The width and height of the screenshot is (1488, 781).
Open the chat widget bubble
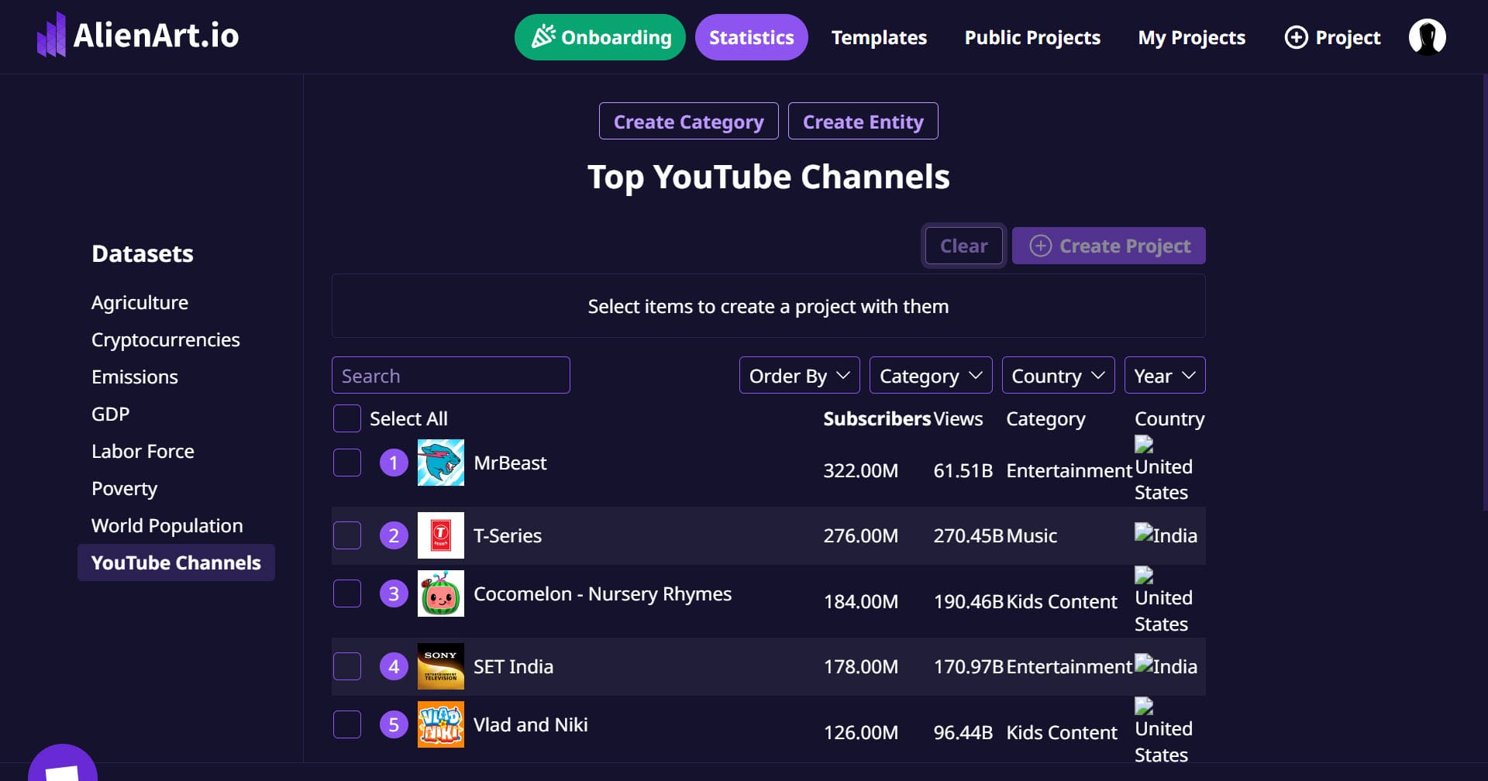[63, 763]
